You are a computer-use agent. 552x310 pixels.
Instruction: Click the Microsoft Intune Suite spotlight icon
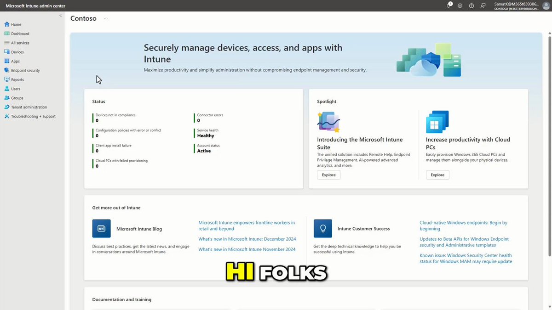[328, 122]
